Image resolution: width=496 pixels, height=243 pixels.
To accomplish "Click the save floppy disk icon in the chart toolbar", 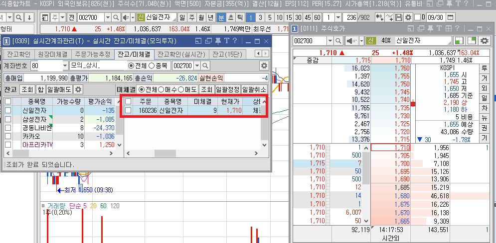I will [399, 17].
